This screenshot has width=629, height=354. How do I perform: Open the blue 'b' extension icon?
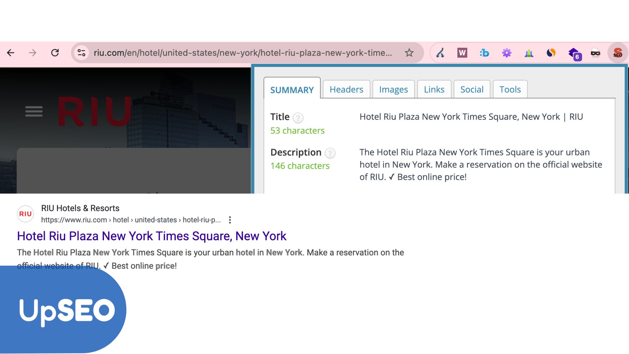click(x=484, y=53)
